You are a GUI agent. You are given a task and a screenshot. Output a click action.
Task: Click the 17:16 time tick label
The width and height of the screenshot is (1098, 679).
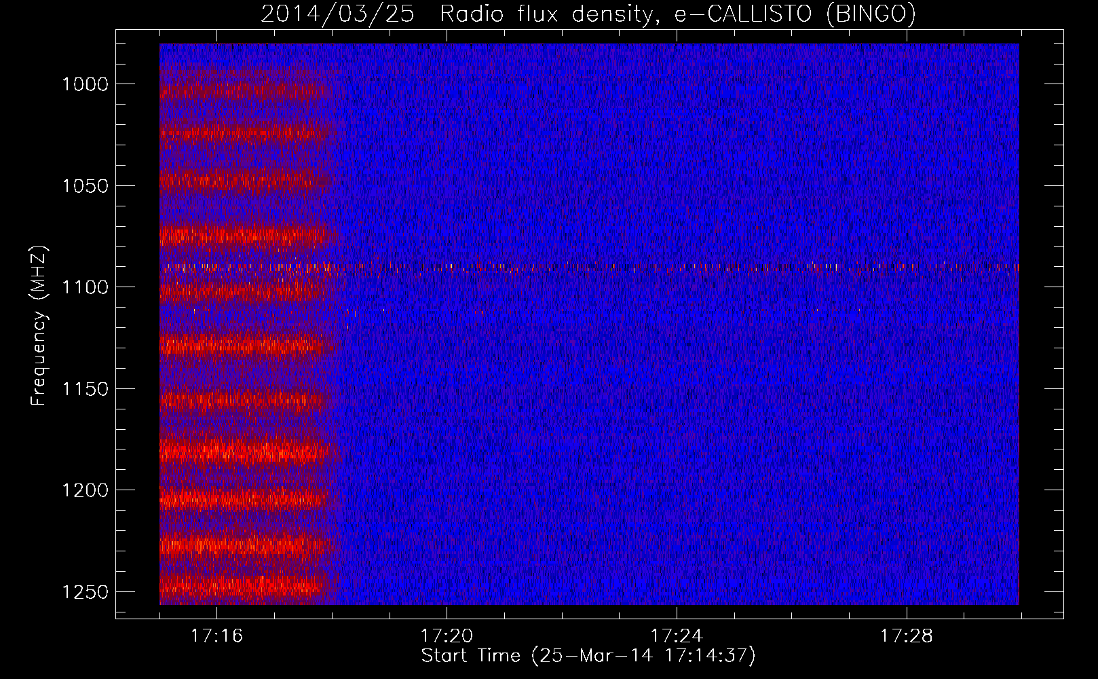[216, 636]
